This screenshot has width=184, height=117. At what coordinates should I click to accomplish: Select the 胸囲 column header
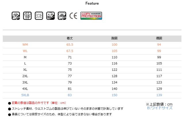114,38
